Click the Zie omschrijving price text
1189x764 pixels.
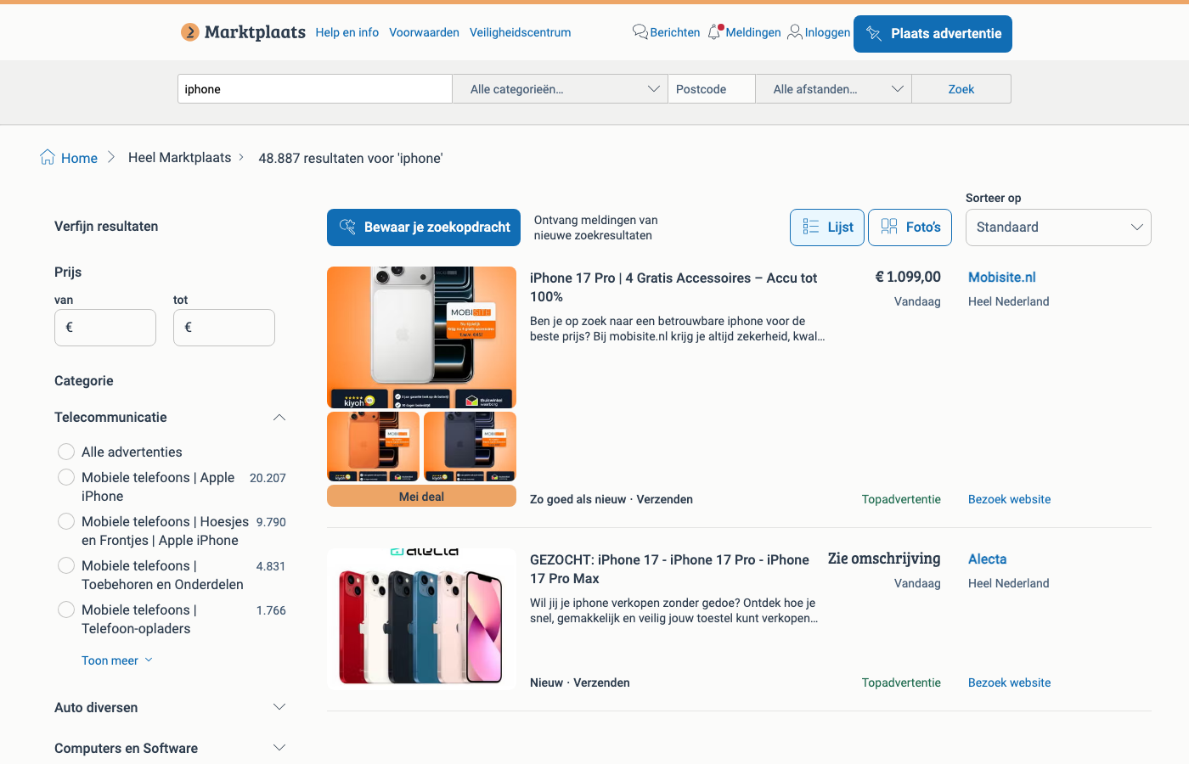coord(884,559)
